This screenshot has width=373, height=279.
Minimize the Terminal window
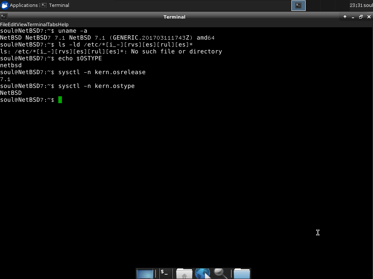[353, 17]
